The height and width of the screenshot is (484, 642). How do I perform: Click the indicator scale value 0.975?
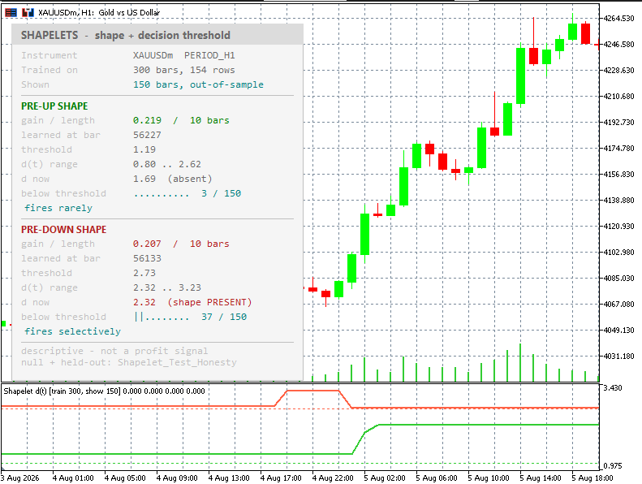tap(613, 466)
